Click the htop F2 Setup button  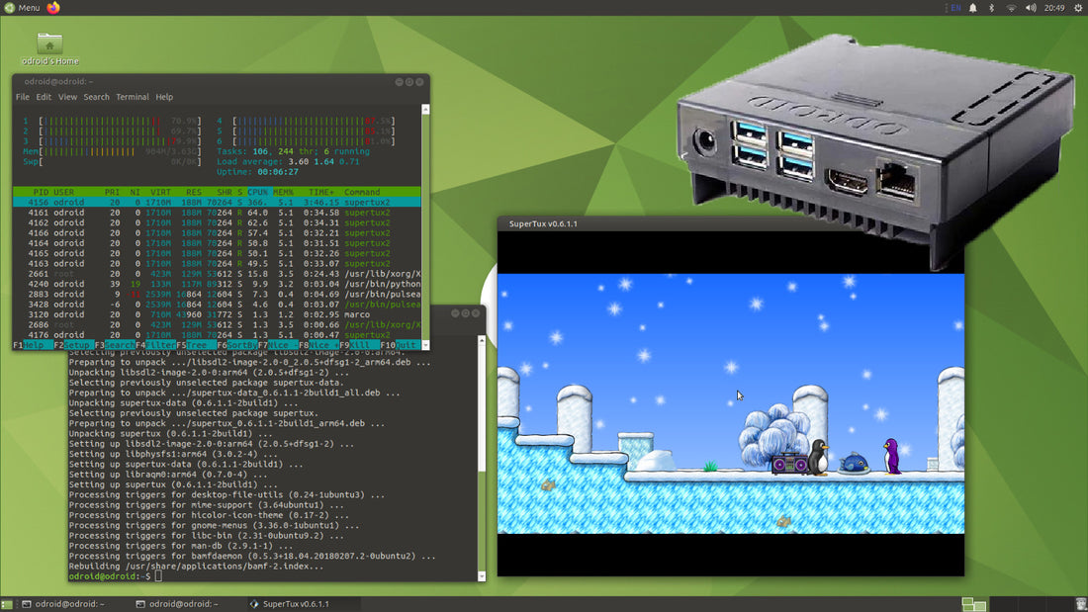71,345
